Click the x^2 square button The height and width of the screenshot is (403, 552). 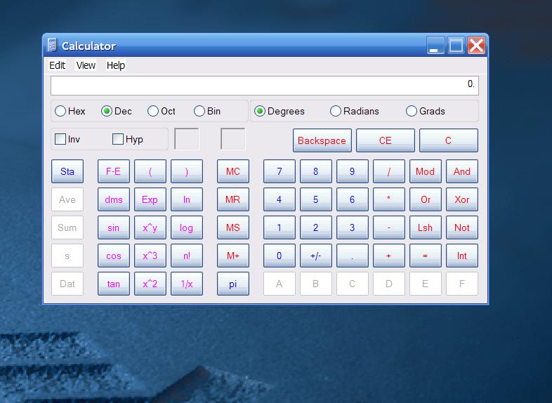150,284
